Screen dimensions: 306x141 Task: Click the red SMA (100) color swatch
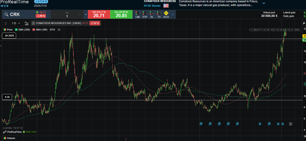click(34, 30)
